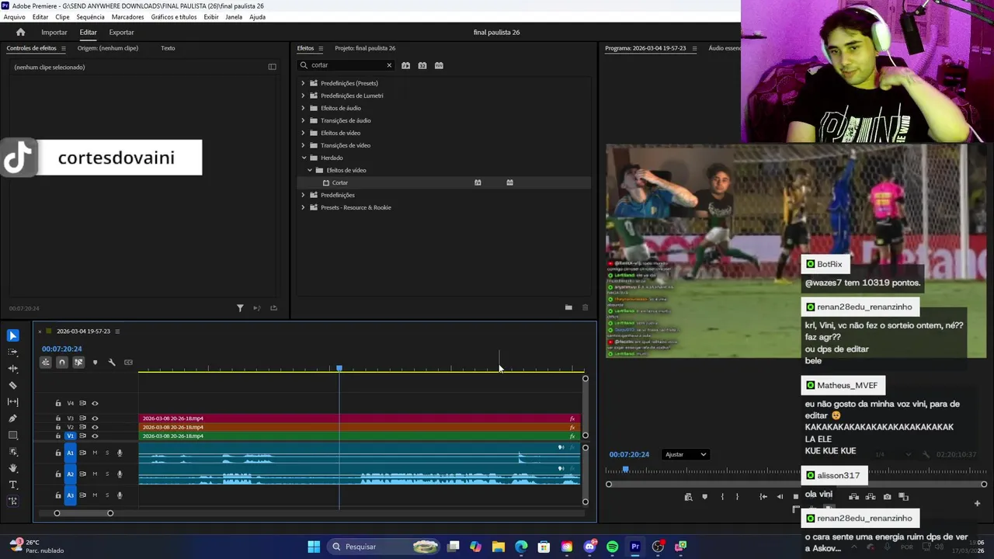Mute the A1 audio track
Image resolution: width=994 pixels, height=559 pixels.
tap(95, 453)
